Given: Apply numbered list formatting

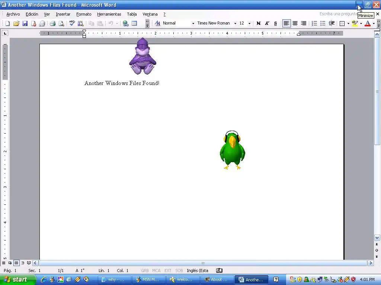Looking at the screenshot, I should [x=314, y=23].
